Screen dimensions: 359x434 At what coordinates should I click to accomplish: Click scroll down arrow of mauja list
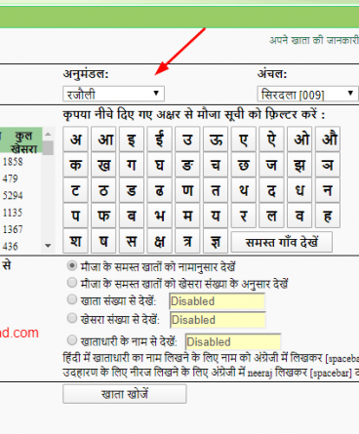coord(48,246)
